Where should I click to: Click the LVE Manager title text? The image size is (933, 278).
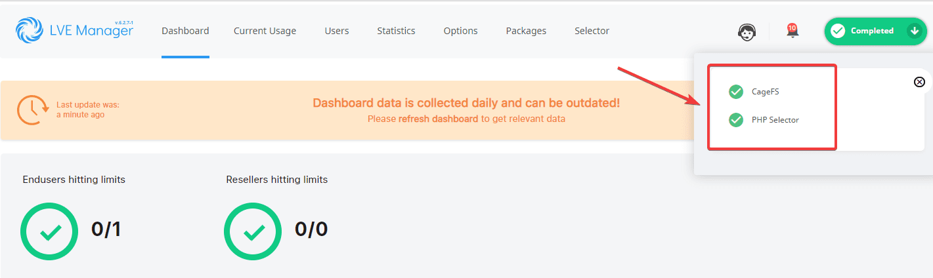click(x=91, y=31)
